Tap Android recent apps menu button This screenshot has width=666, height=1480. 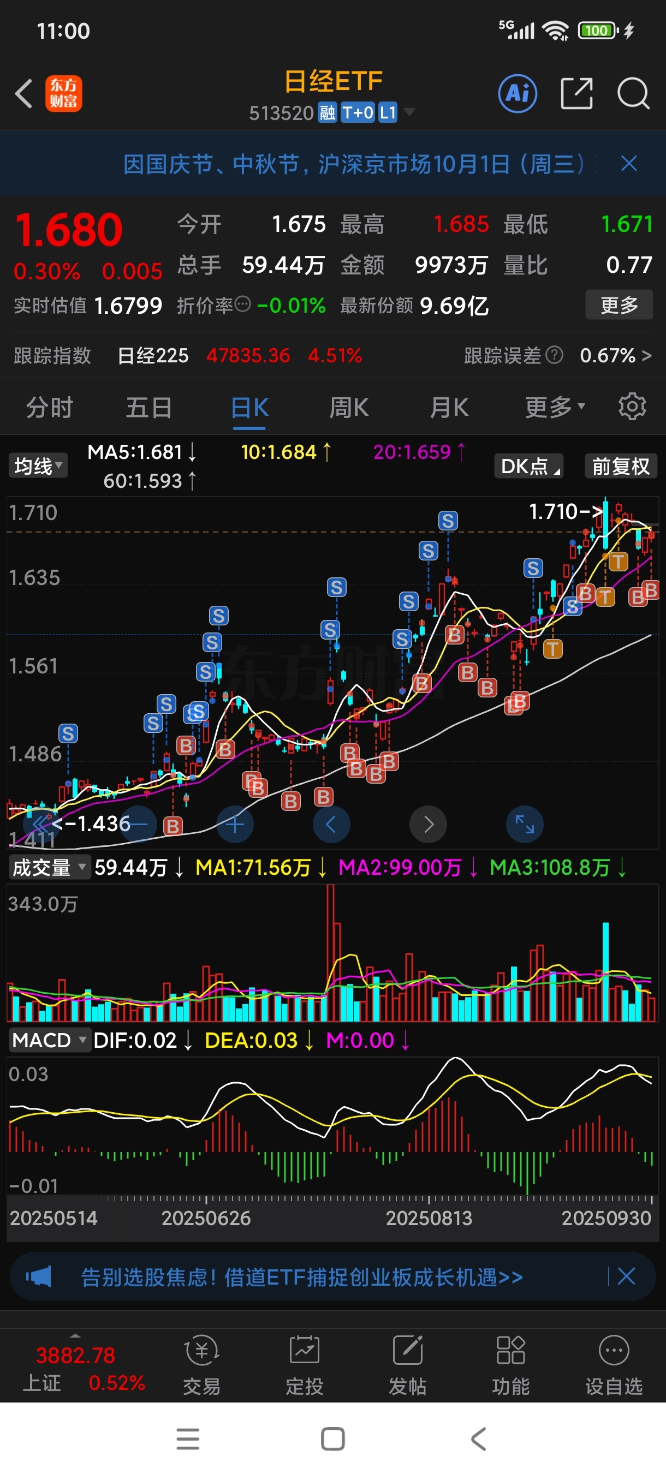click(188, 1439)
